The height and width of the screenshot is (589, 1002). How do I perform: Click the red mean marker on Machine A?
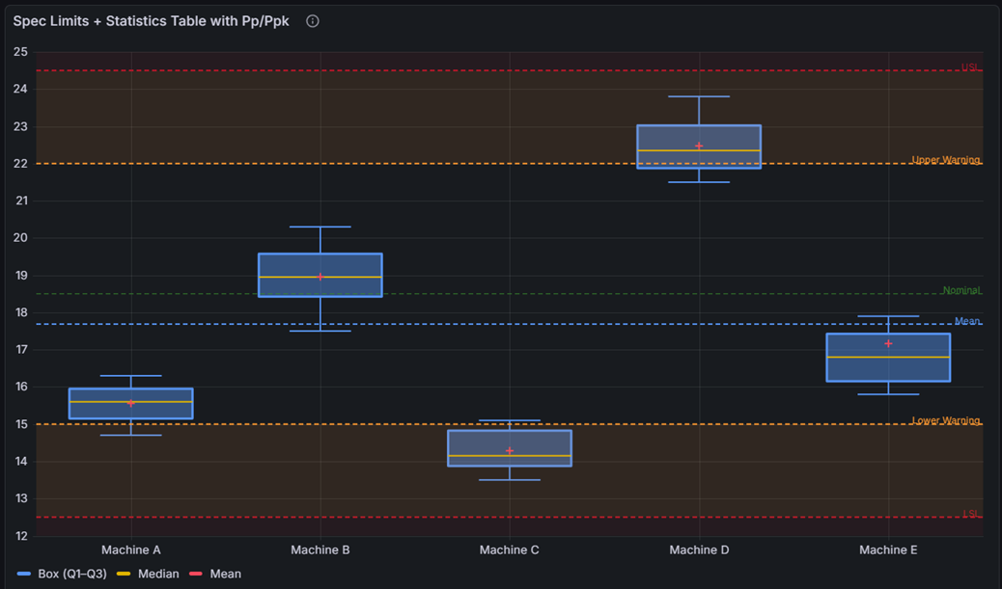click(x=131, y=403)
